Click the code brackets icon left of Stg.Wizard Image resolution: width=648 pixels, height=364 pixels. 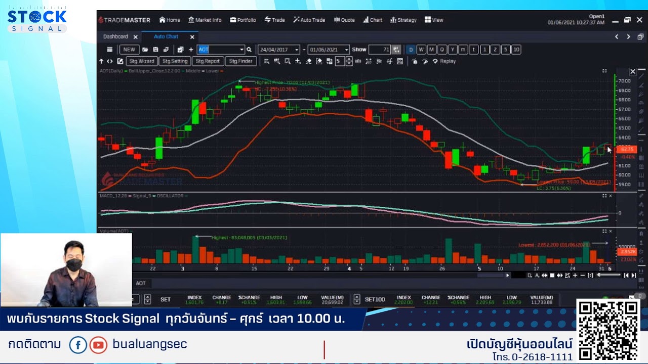109,61
